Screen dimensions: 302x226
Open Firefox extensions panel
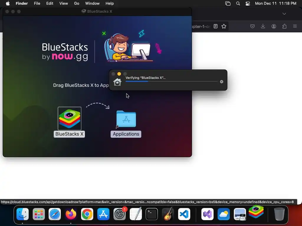284,26
